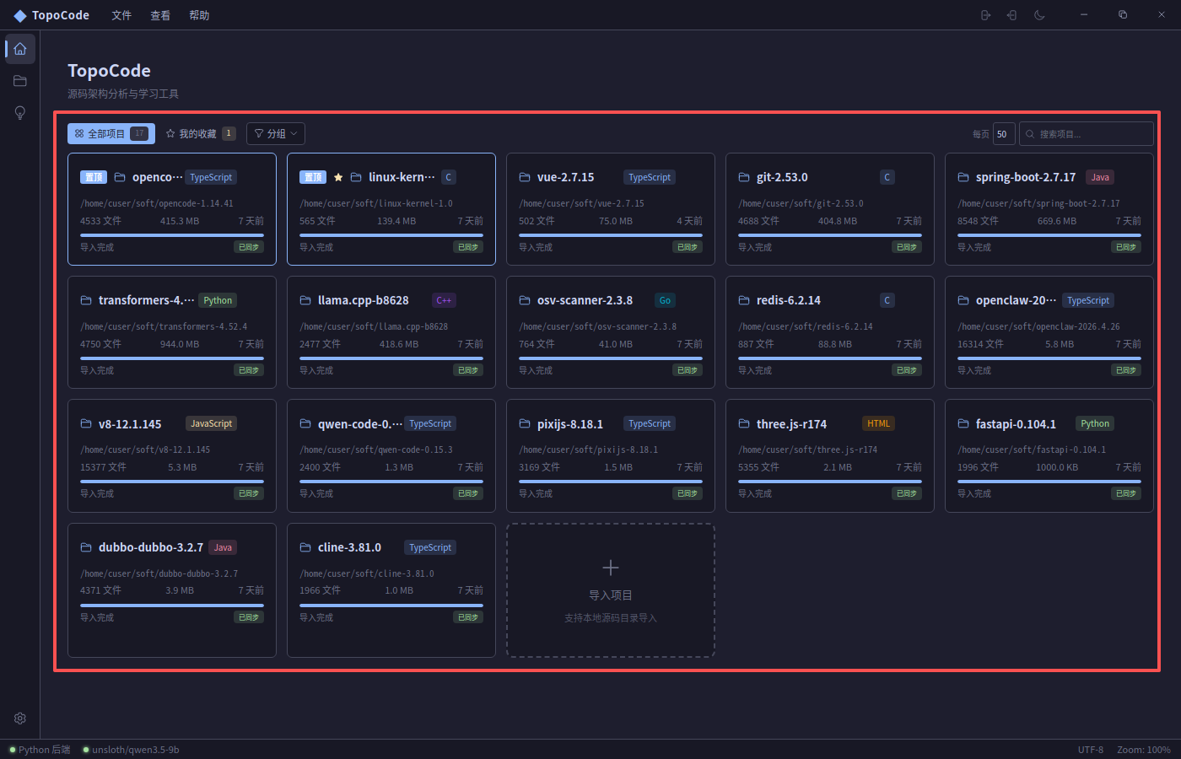Click the progress bar on the pixijs-8.18.1 card

coord(611,482)
